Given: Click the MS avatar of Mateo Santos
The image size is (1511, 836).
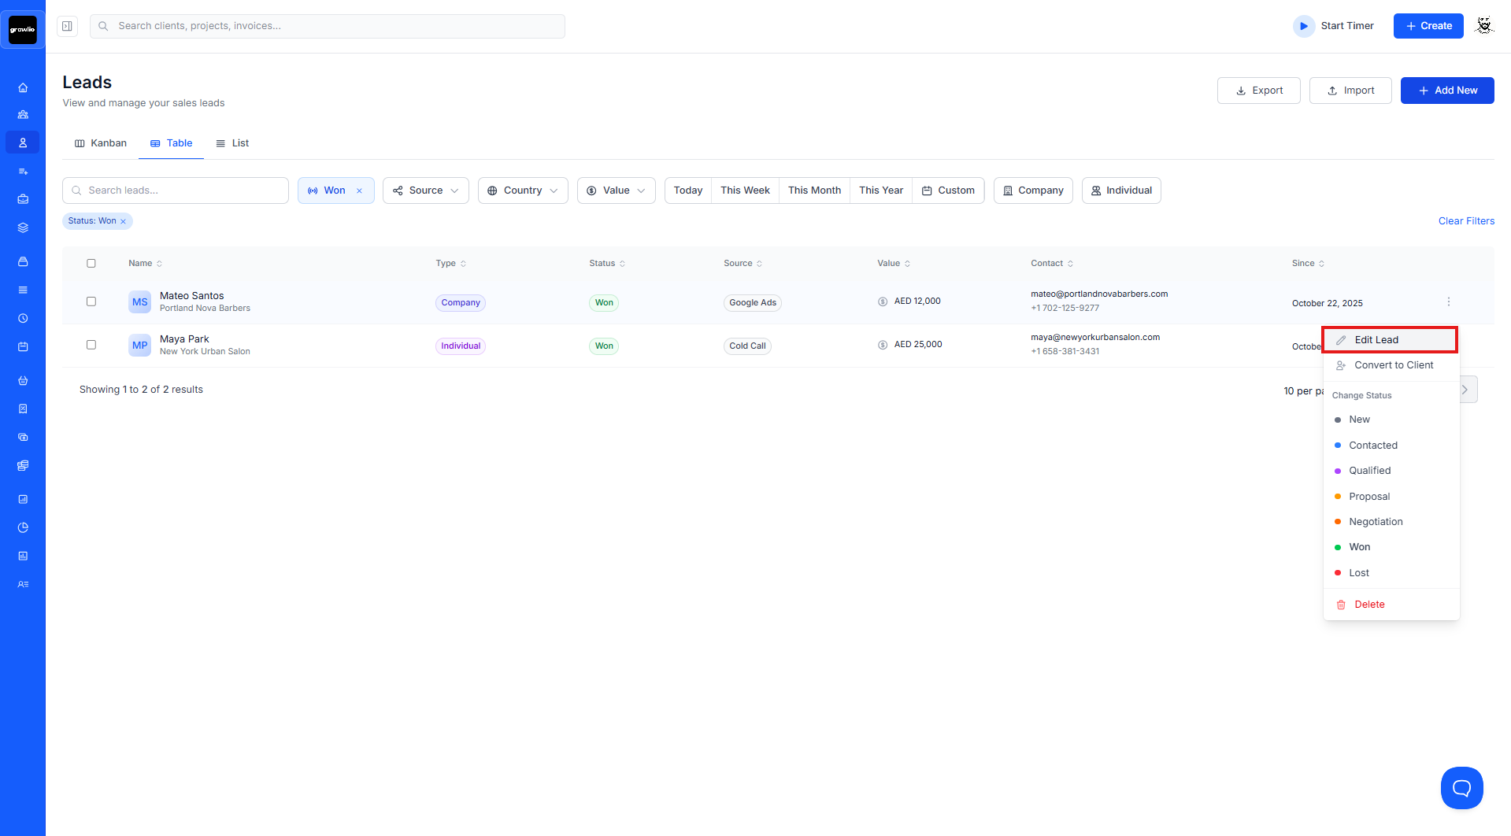Looking at the screenshot, I should coord(140,302).
